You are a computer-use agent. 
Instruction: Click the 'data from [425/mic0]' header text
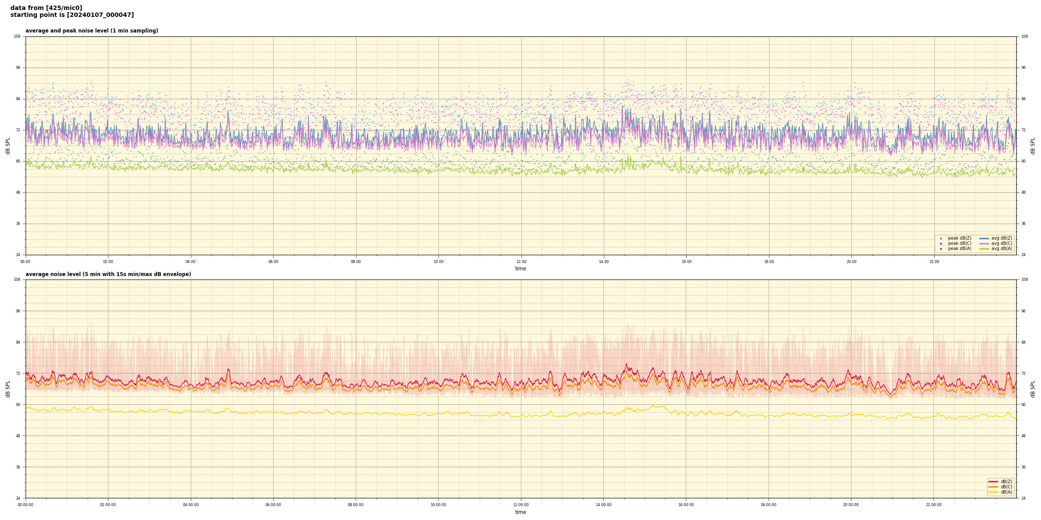tap(46, 8)
